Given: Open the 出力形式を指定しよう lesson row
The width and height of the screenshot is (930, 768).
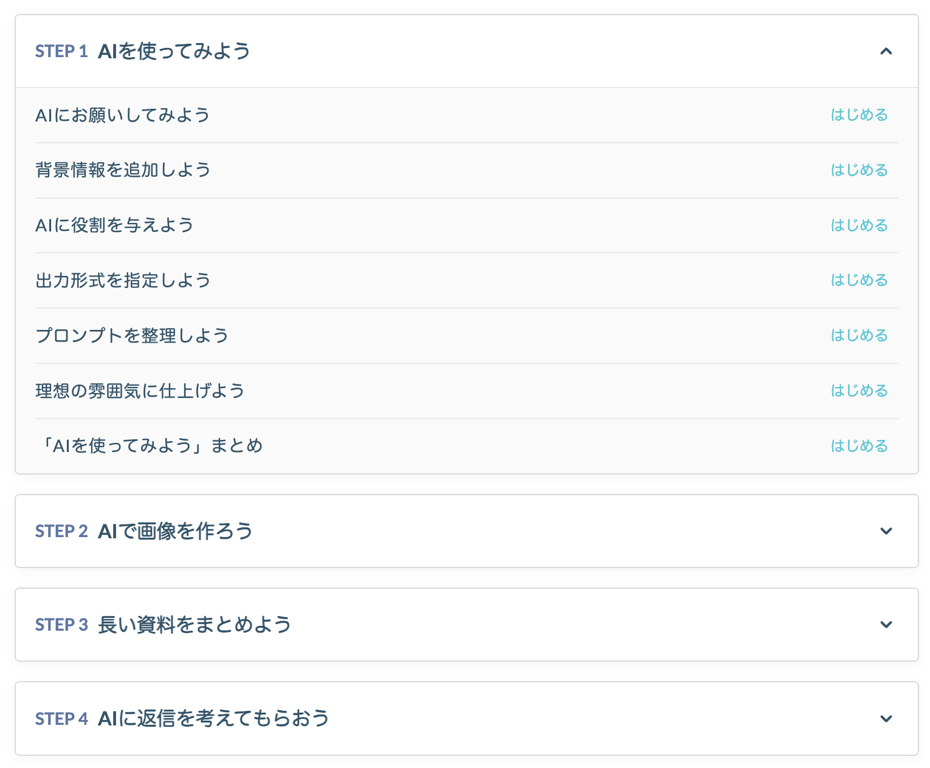Looking at the screenshot, I should click(x=123, y=280).
